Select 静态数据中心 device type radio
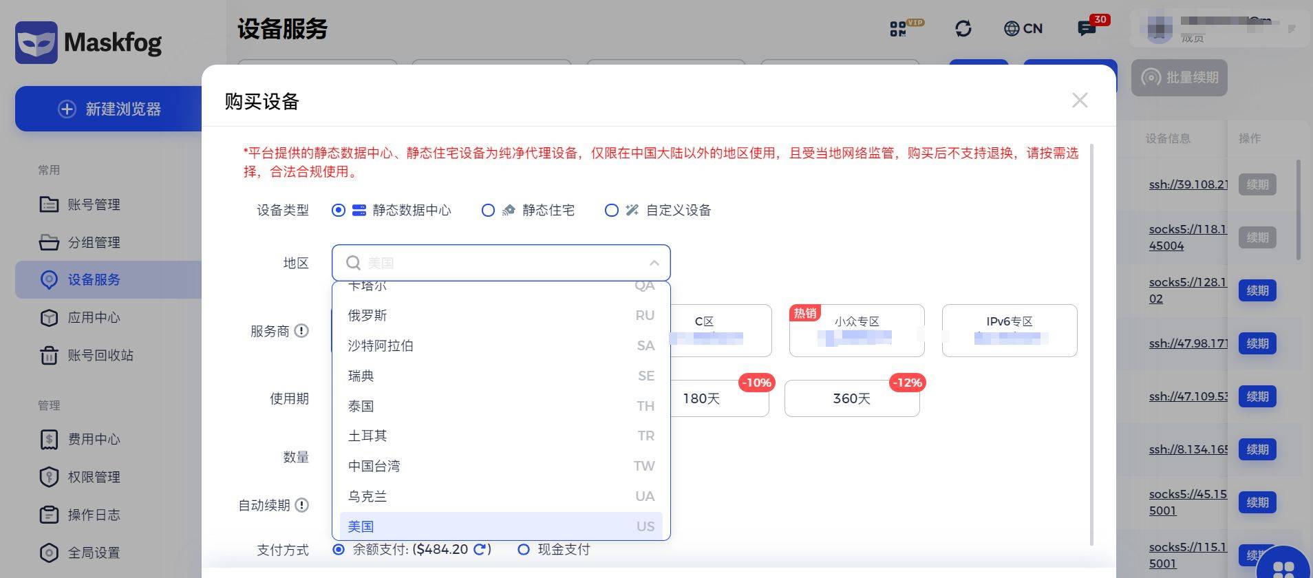The image size is (1313, 578). click(339, 210)
